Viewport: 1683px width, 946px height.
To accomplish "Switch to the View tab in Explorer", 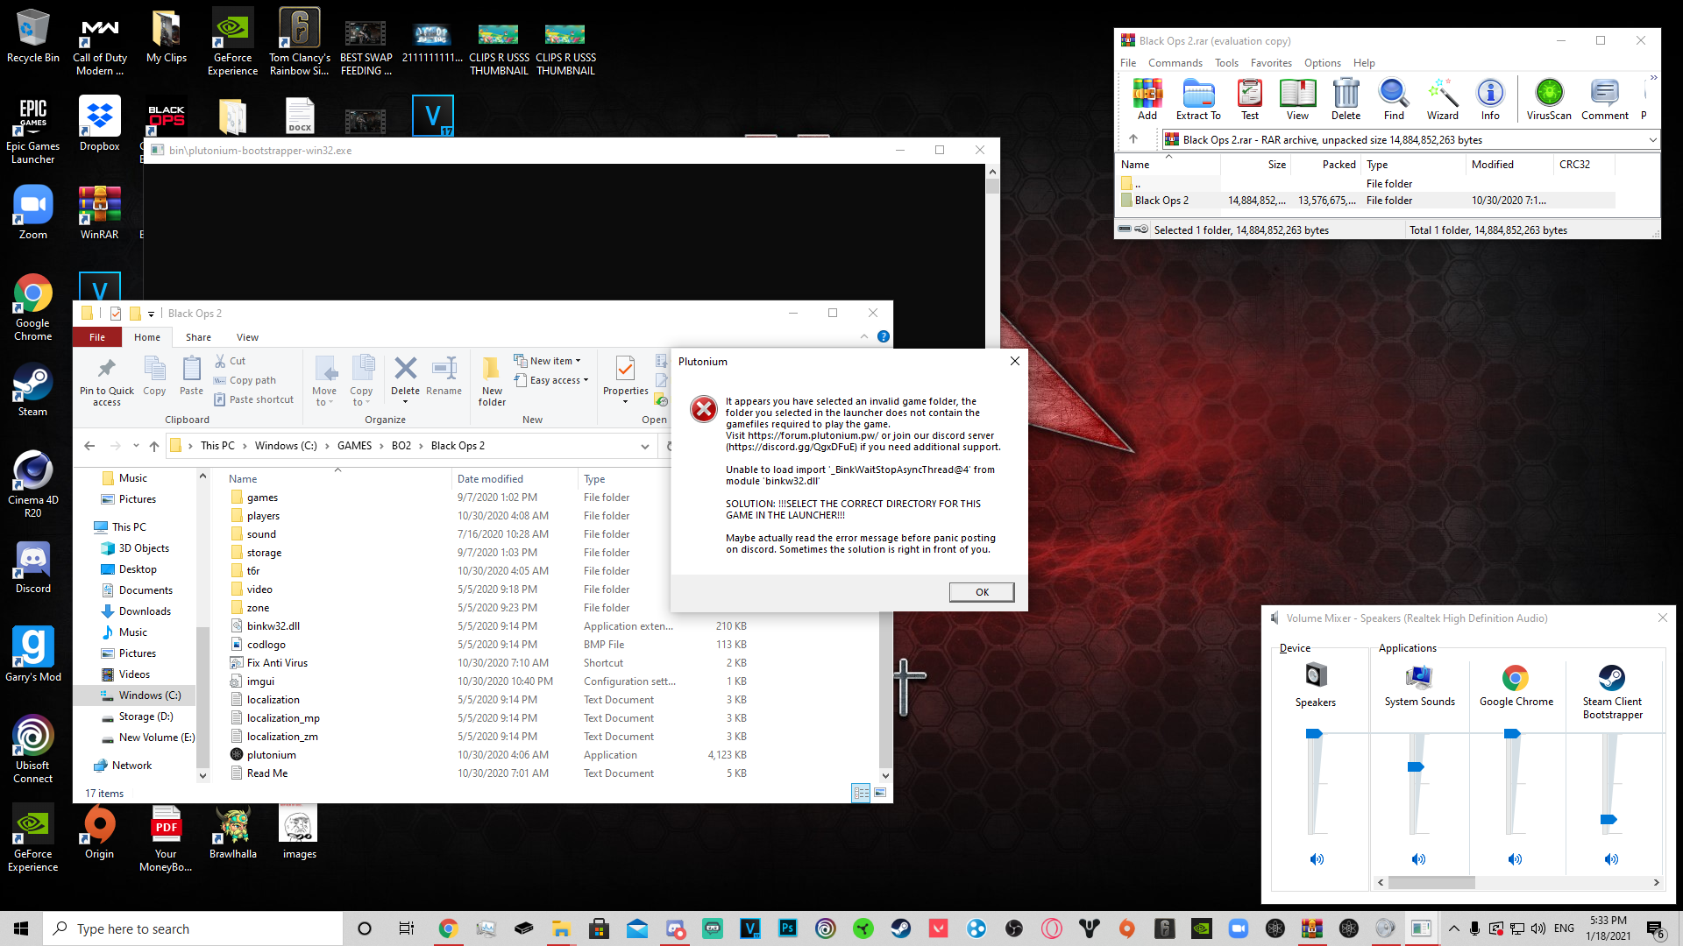I will [x=247, y=337].
